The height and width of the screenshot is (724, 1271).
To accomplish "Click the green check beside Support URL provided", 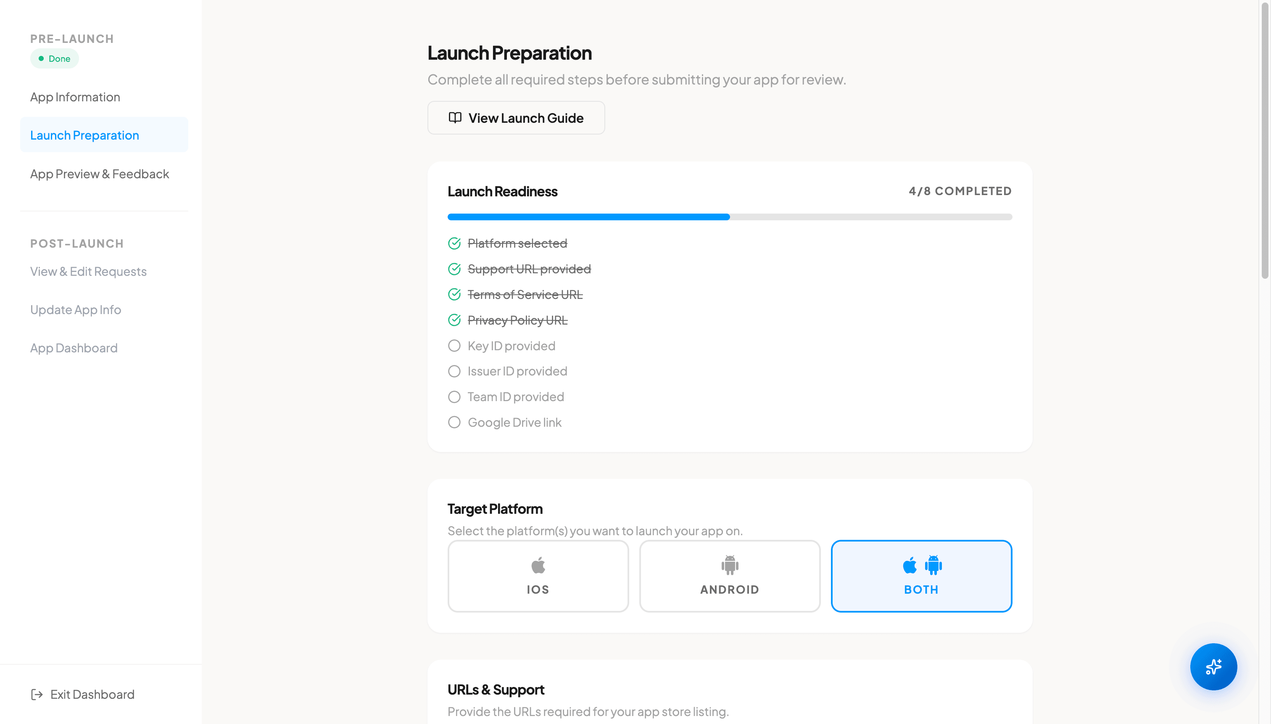I will tap(454, 269).
